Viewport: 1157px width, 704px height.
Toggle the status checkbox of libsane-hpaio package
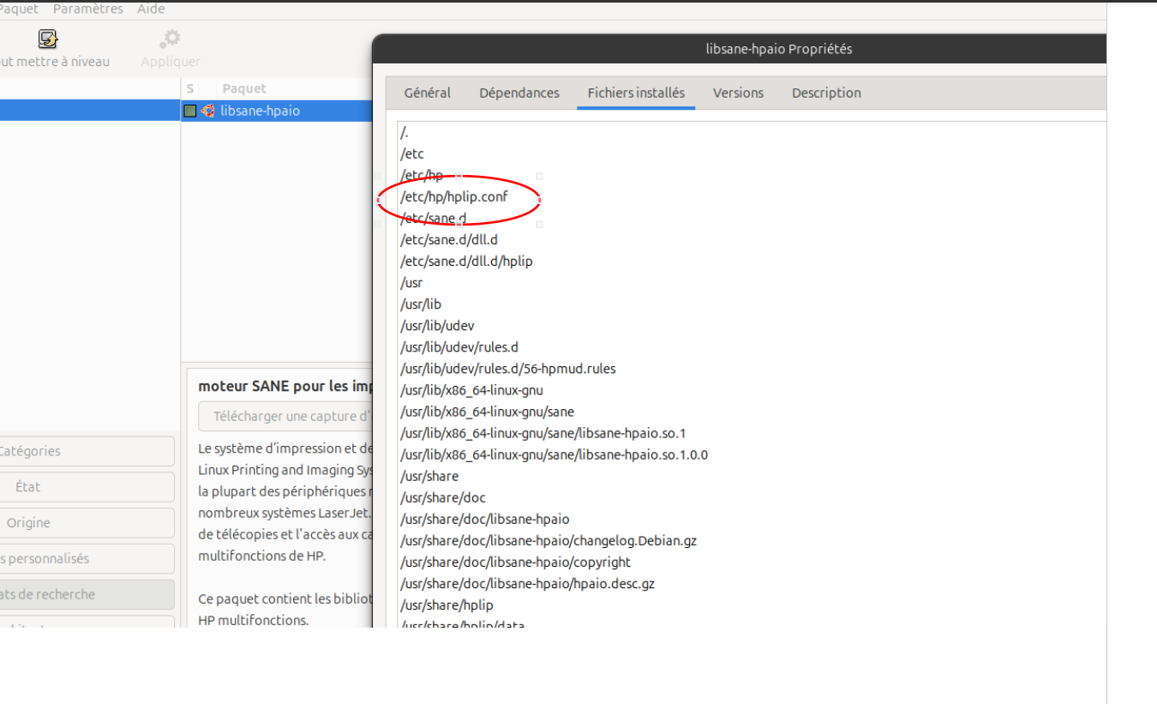tap(190, 111)
